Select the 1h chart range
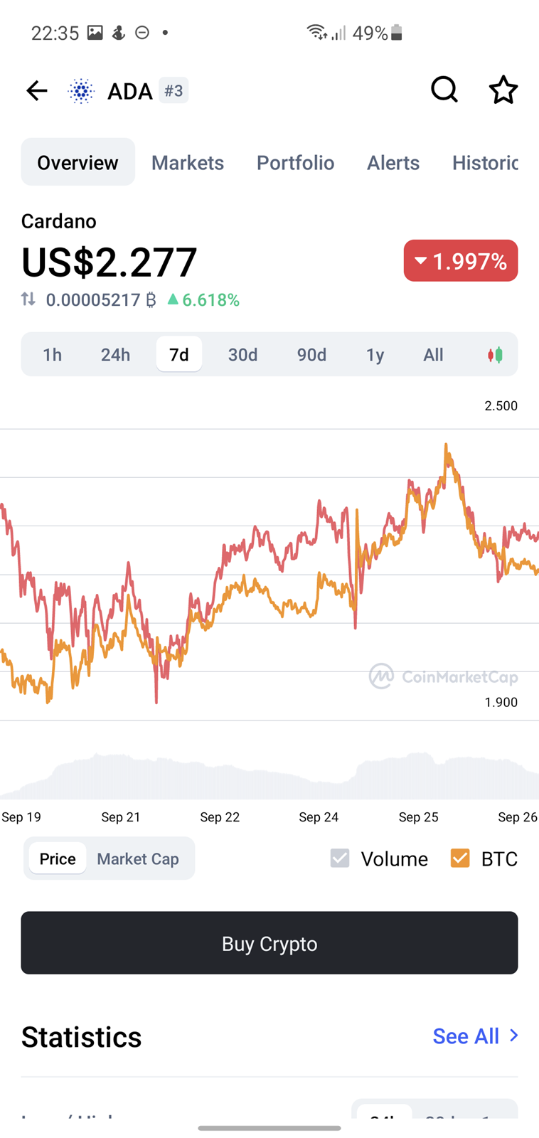This screenshot has width=539, height=1138. click(x=52, y=354)
